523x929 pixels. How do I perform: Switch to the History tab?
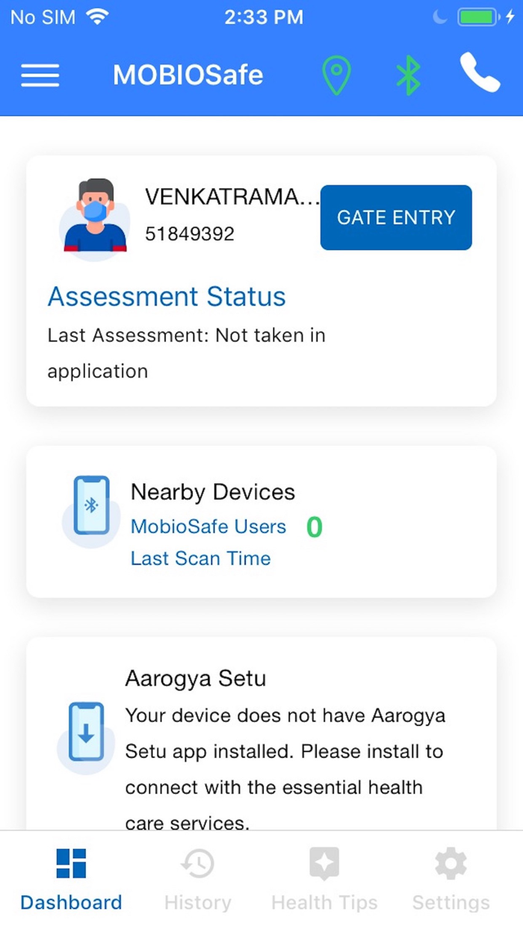pos(197,877)
